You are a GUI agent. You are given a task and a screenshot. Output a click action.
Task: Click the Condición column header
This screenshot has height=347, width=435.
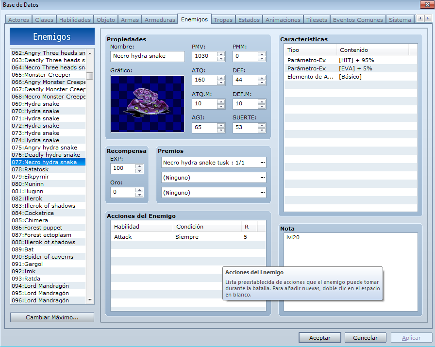tap(207, 227)
